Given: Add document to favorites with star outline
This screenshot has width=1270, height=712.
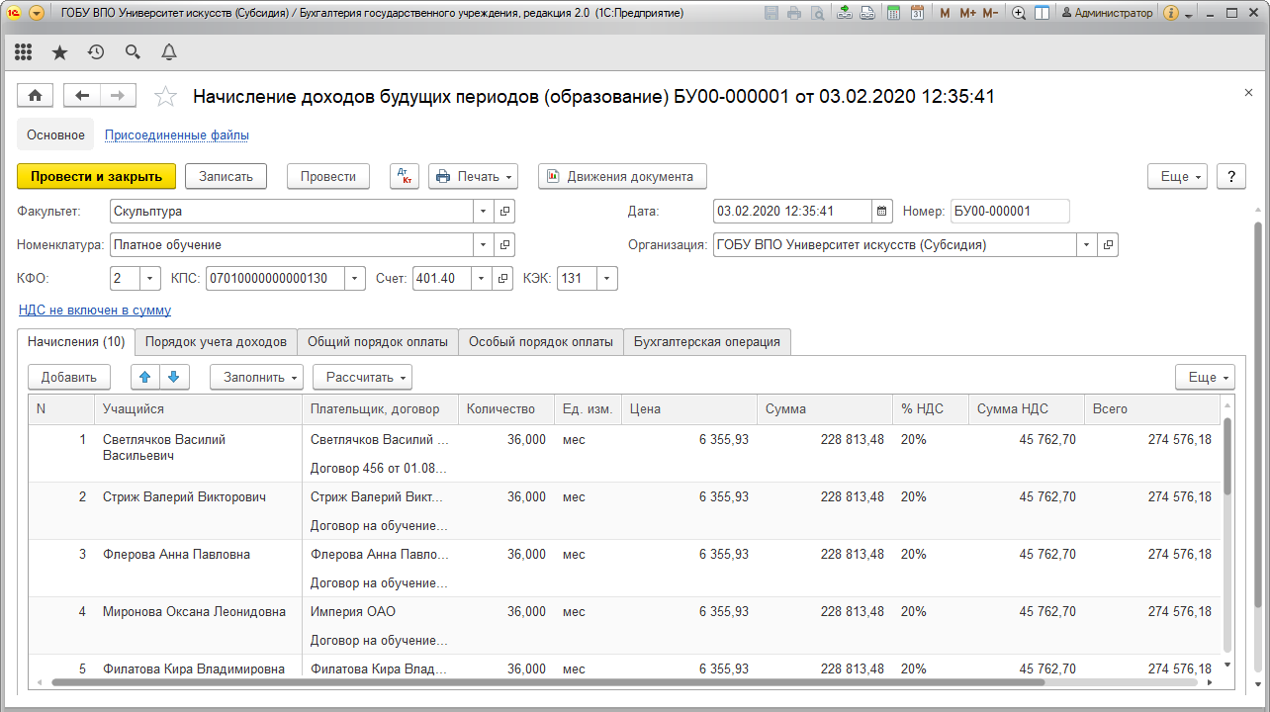Looking at the screenshot, I should 166,96.
